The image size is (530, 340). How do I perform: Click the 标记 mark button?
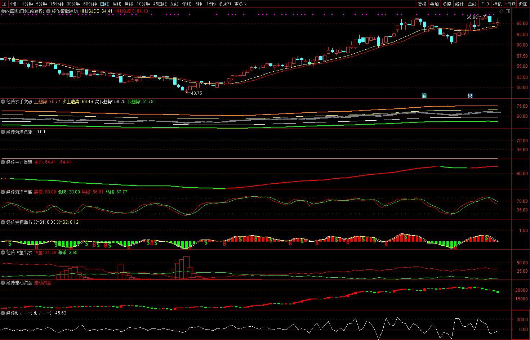pos(497,4)
